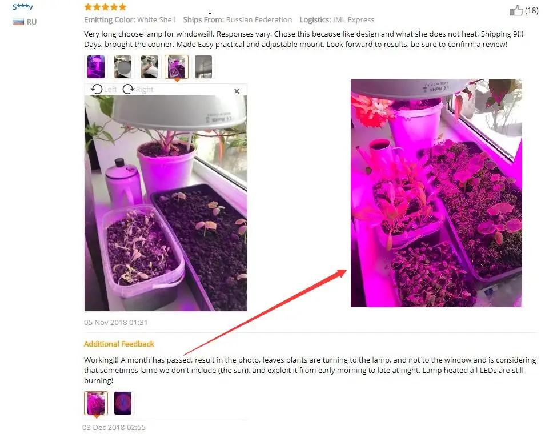This screenshot has height=434, width=553.
Task: Select the highlighted fourth review thumbnail
Action: [177, 67]
